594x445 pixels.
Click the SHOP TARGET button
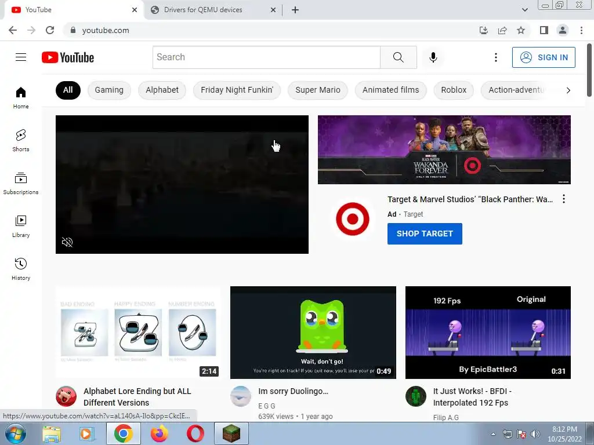pos(425,234)
